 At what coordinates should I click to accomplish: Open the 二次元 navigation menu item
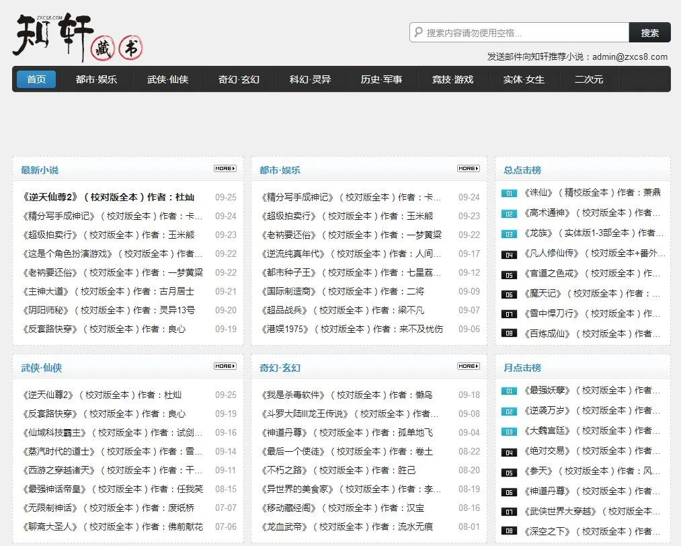pos(588,79)
